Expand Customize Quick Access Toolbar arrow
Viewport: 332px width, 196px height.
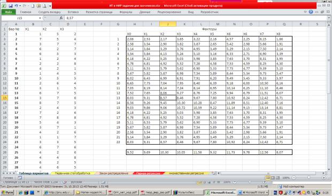50,6
